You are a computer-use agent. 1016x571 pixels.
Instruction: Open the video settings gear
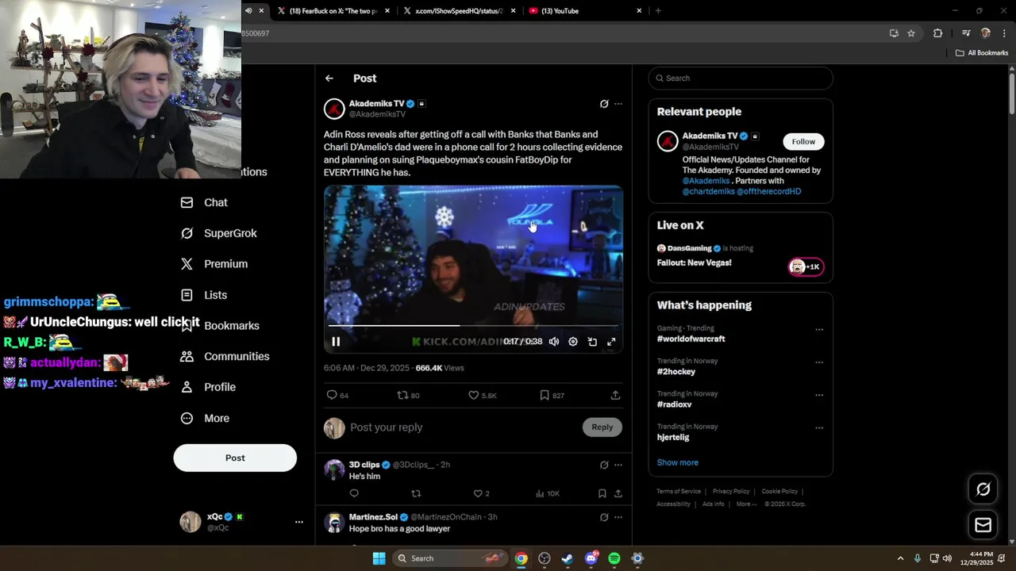(x=573, y=342)
